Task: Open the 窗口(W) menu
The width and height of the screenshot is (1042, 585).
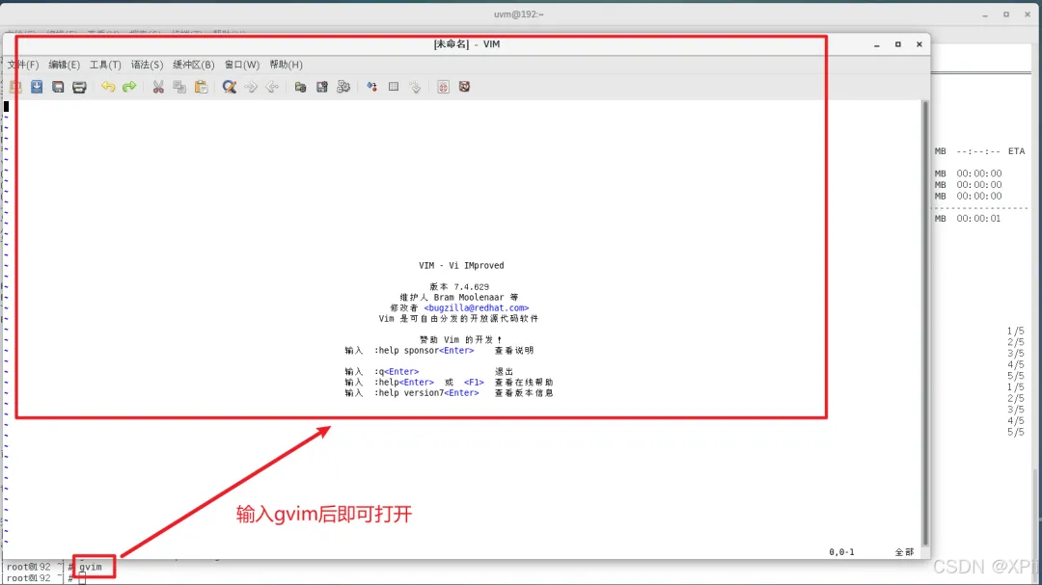Action: pyautogui.click(x=242, y=65)
